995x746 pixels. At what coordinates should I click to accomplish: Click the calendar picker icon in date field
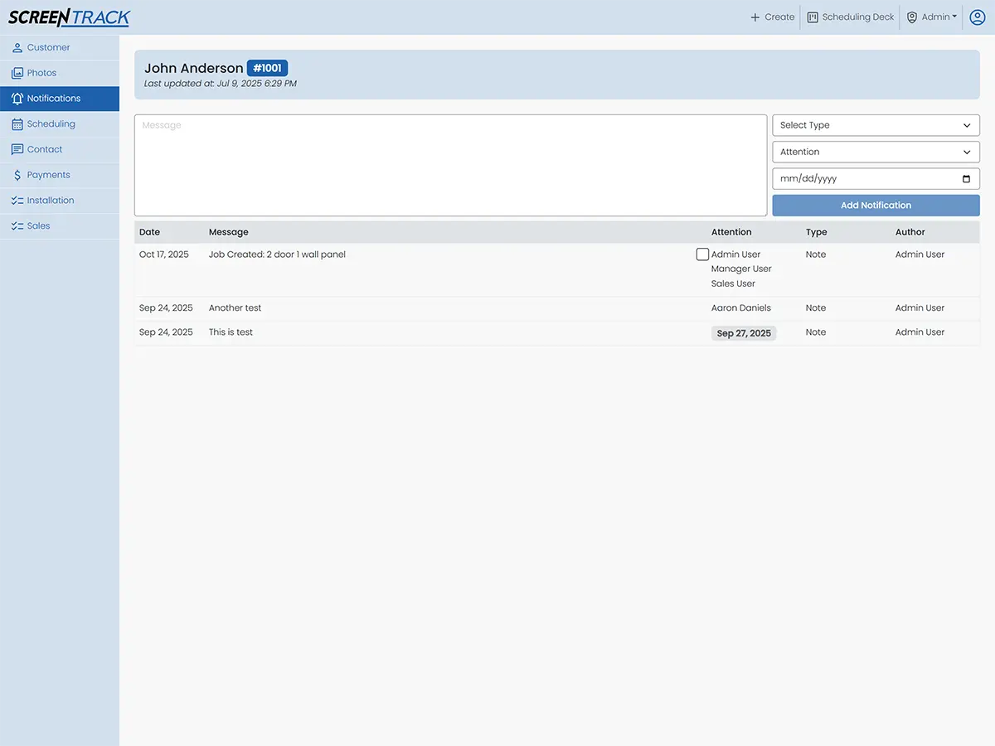tap(966, 179)
